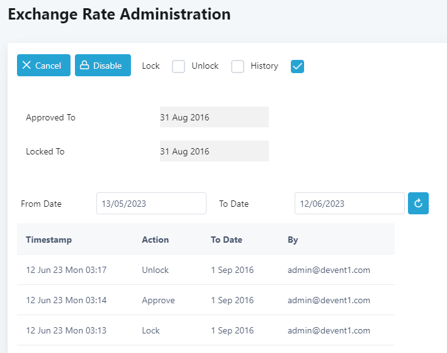Click the Locked To date field
This screenshot has height=353, width=447.
click(x=214, y=151)
